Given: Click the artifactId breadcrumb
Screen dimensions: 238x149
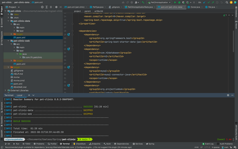Looking at the screenshot, I should [99, 11].
